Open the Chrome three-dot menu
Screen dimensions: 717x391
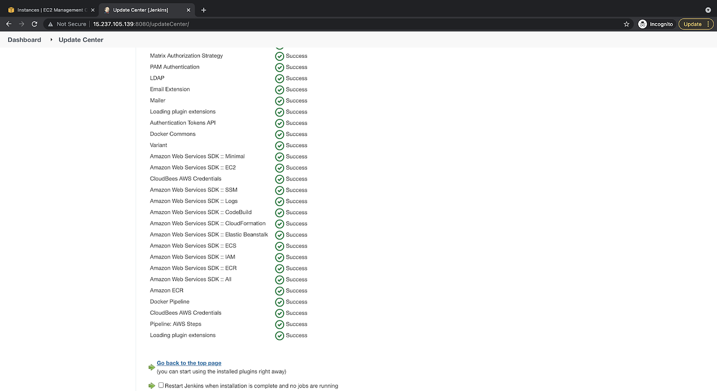708,24
